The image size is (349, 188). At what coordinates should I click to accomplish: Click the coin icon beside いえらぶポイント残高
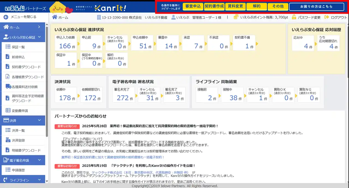point(236,17)
